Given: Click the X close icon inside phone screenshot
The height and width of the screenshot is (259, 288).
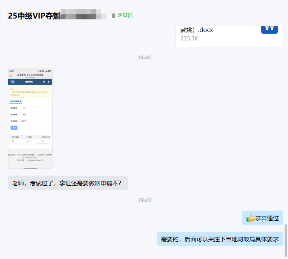Looking at the screenshot, I should [11, 76].
